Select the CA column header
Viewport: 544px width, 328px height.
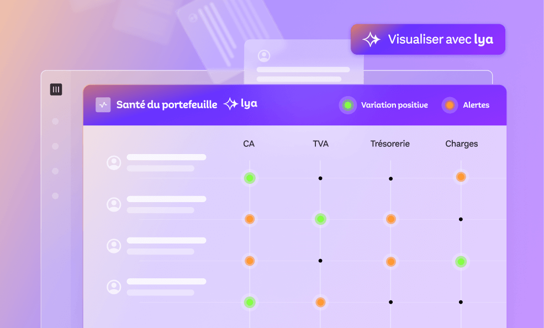249,144
